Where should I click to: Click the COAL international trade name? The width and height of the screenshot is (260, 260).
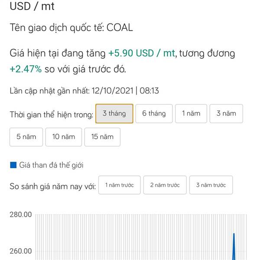(120, 28)
